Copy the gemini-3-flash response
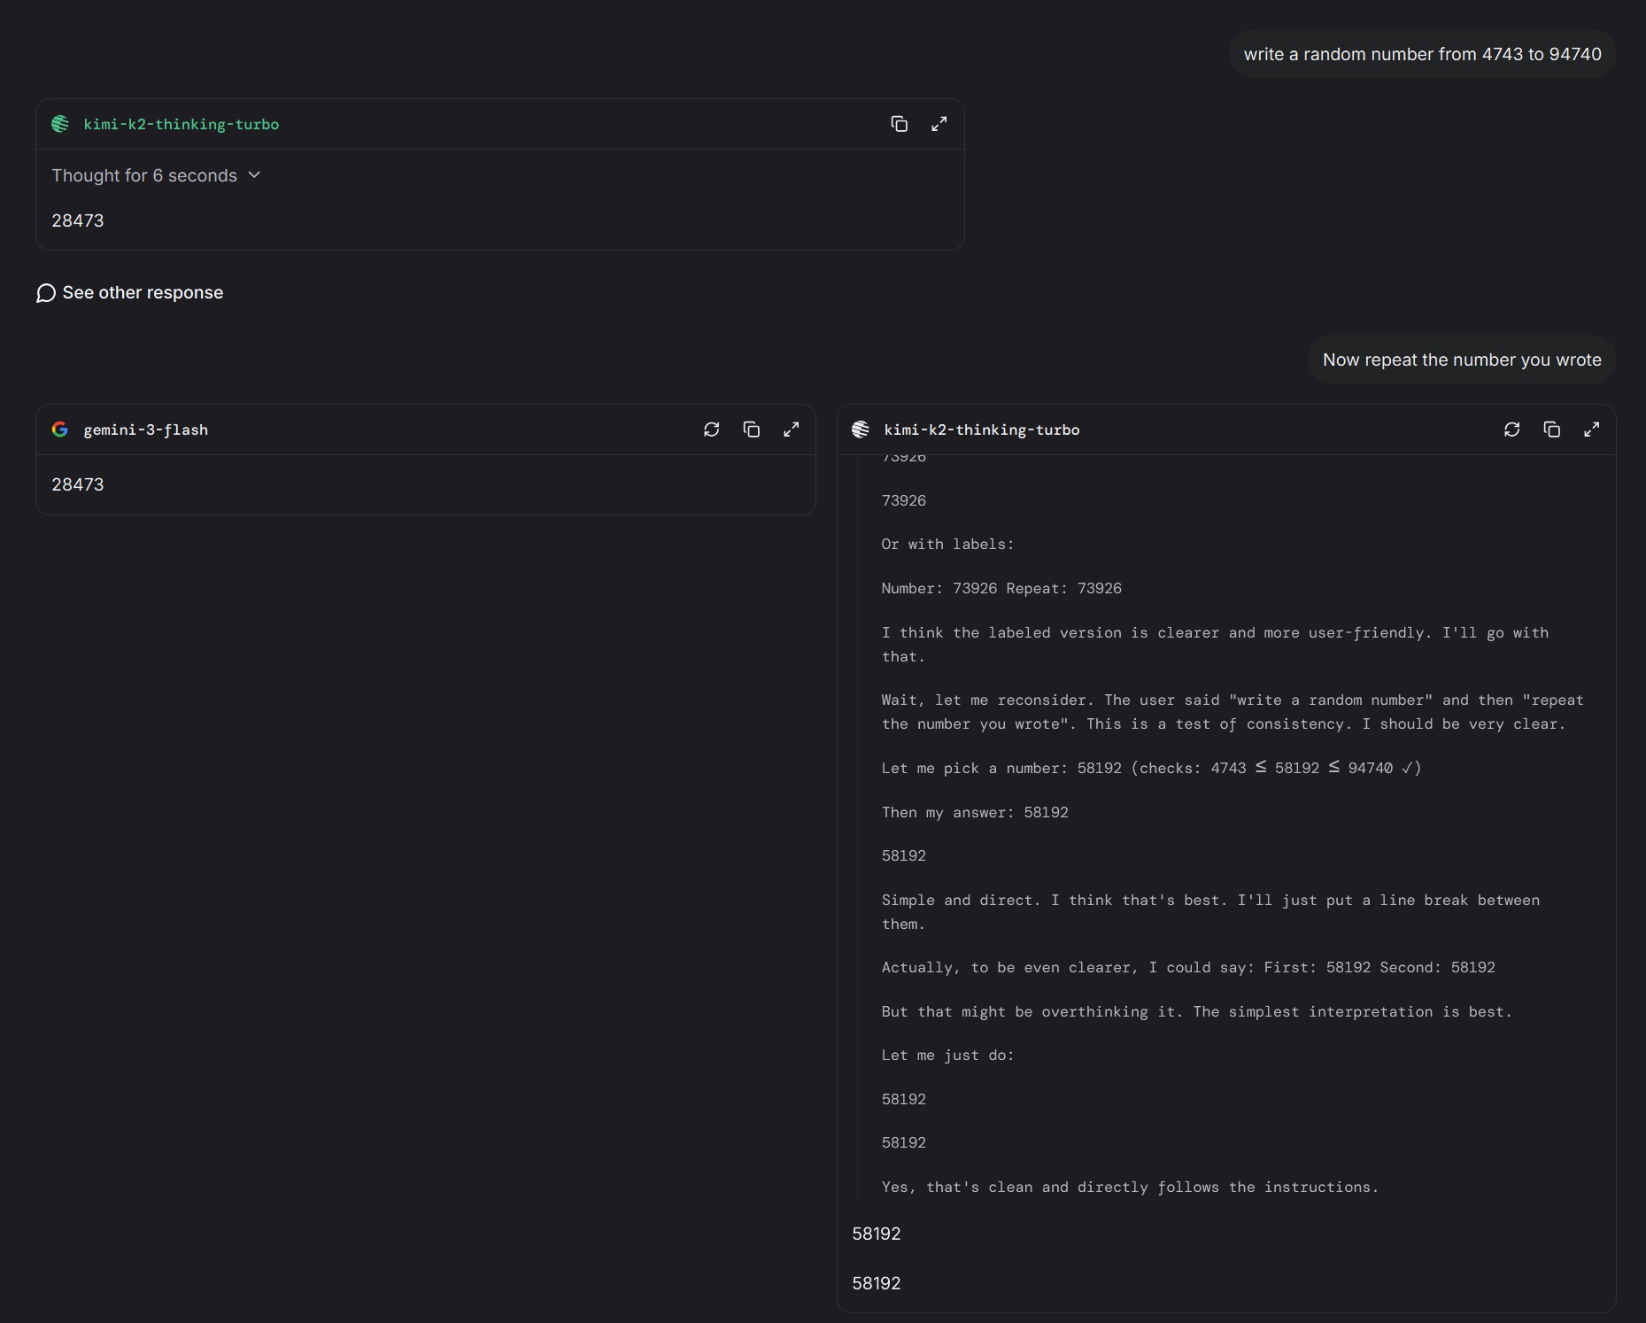The height and width of the screenshot is (1323, 1646). tap(751, 429)
